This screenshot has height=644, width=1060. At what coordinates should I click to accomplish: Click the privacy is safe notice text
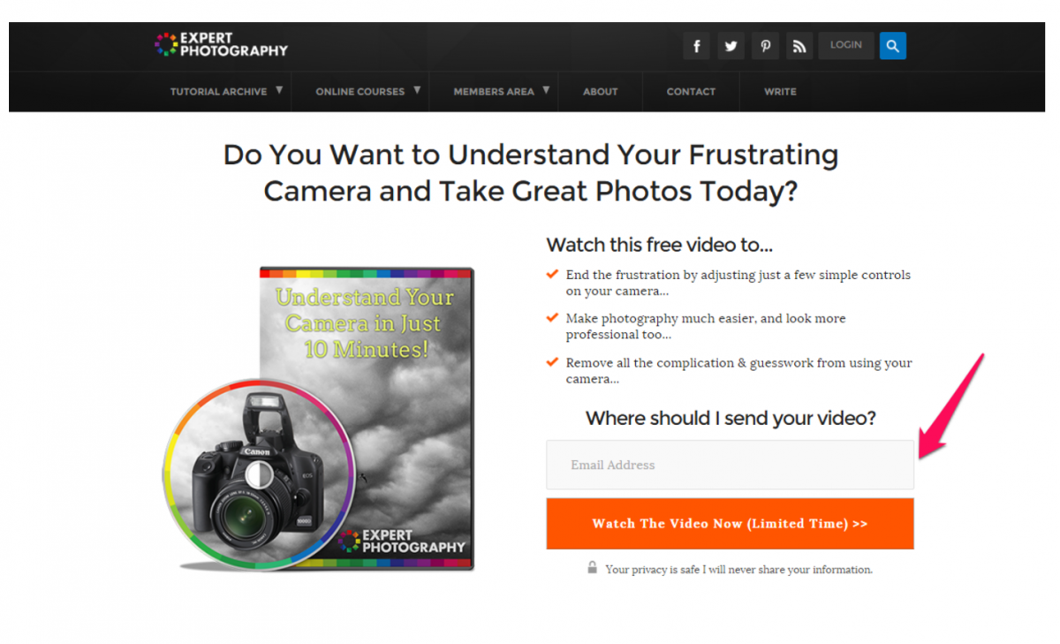tap(738, 570)
